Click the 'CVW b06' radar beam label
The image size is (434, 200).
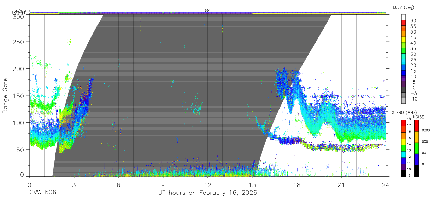click(x=43, y=193)
